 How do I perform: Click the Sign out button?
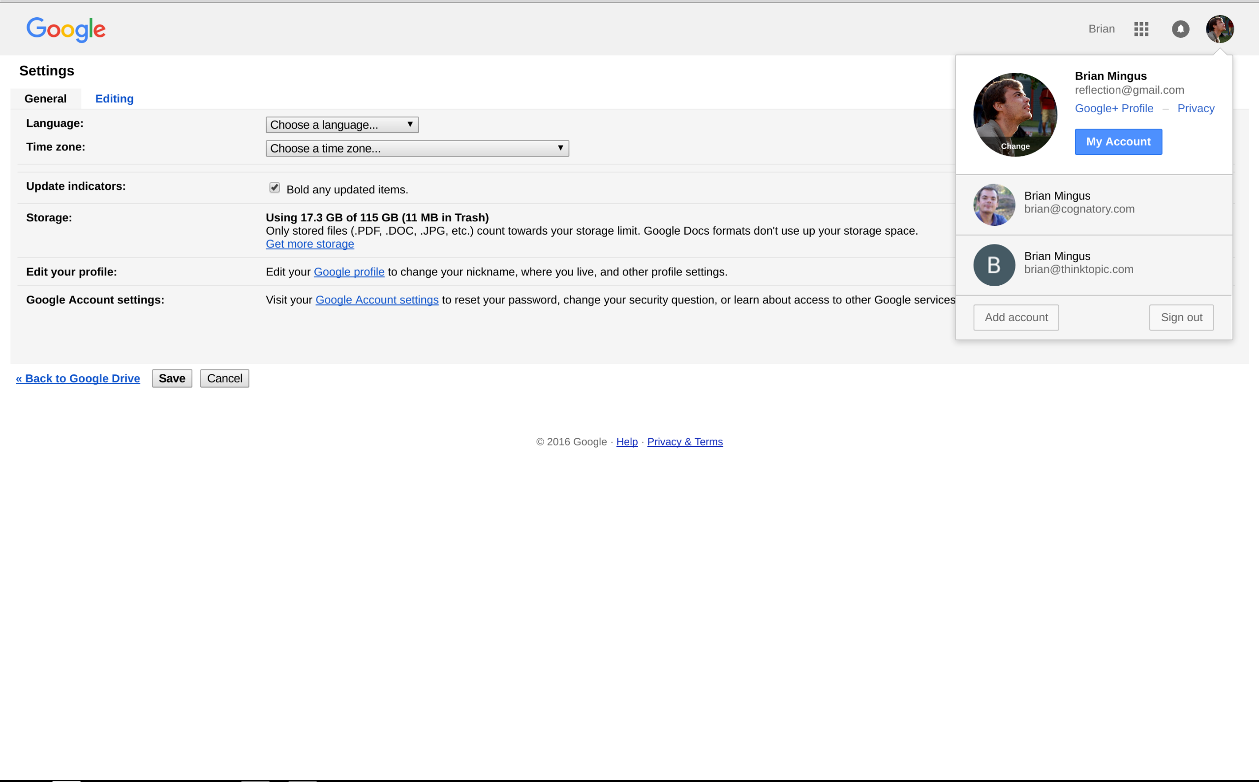point(1181,318)
